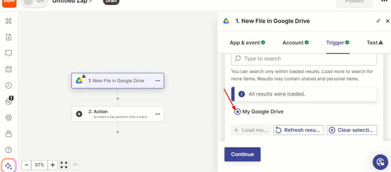Open the Zaps file icon in sidebar

pos(9,37)
